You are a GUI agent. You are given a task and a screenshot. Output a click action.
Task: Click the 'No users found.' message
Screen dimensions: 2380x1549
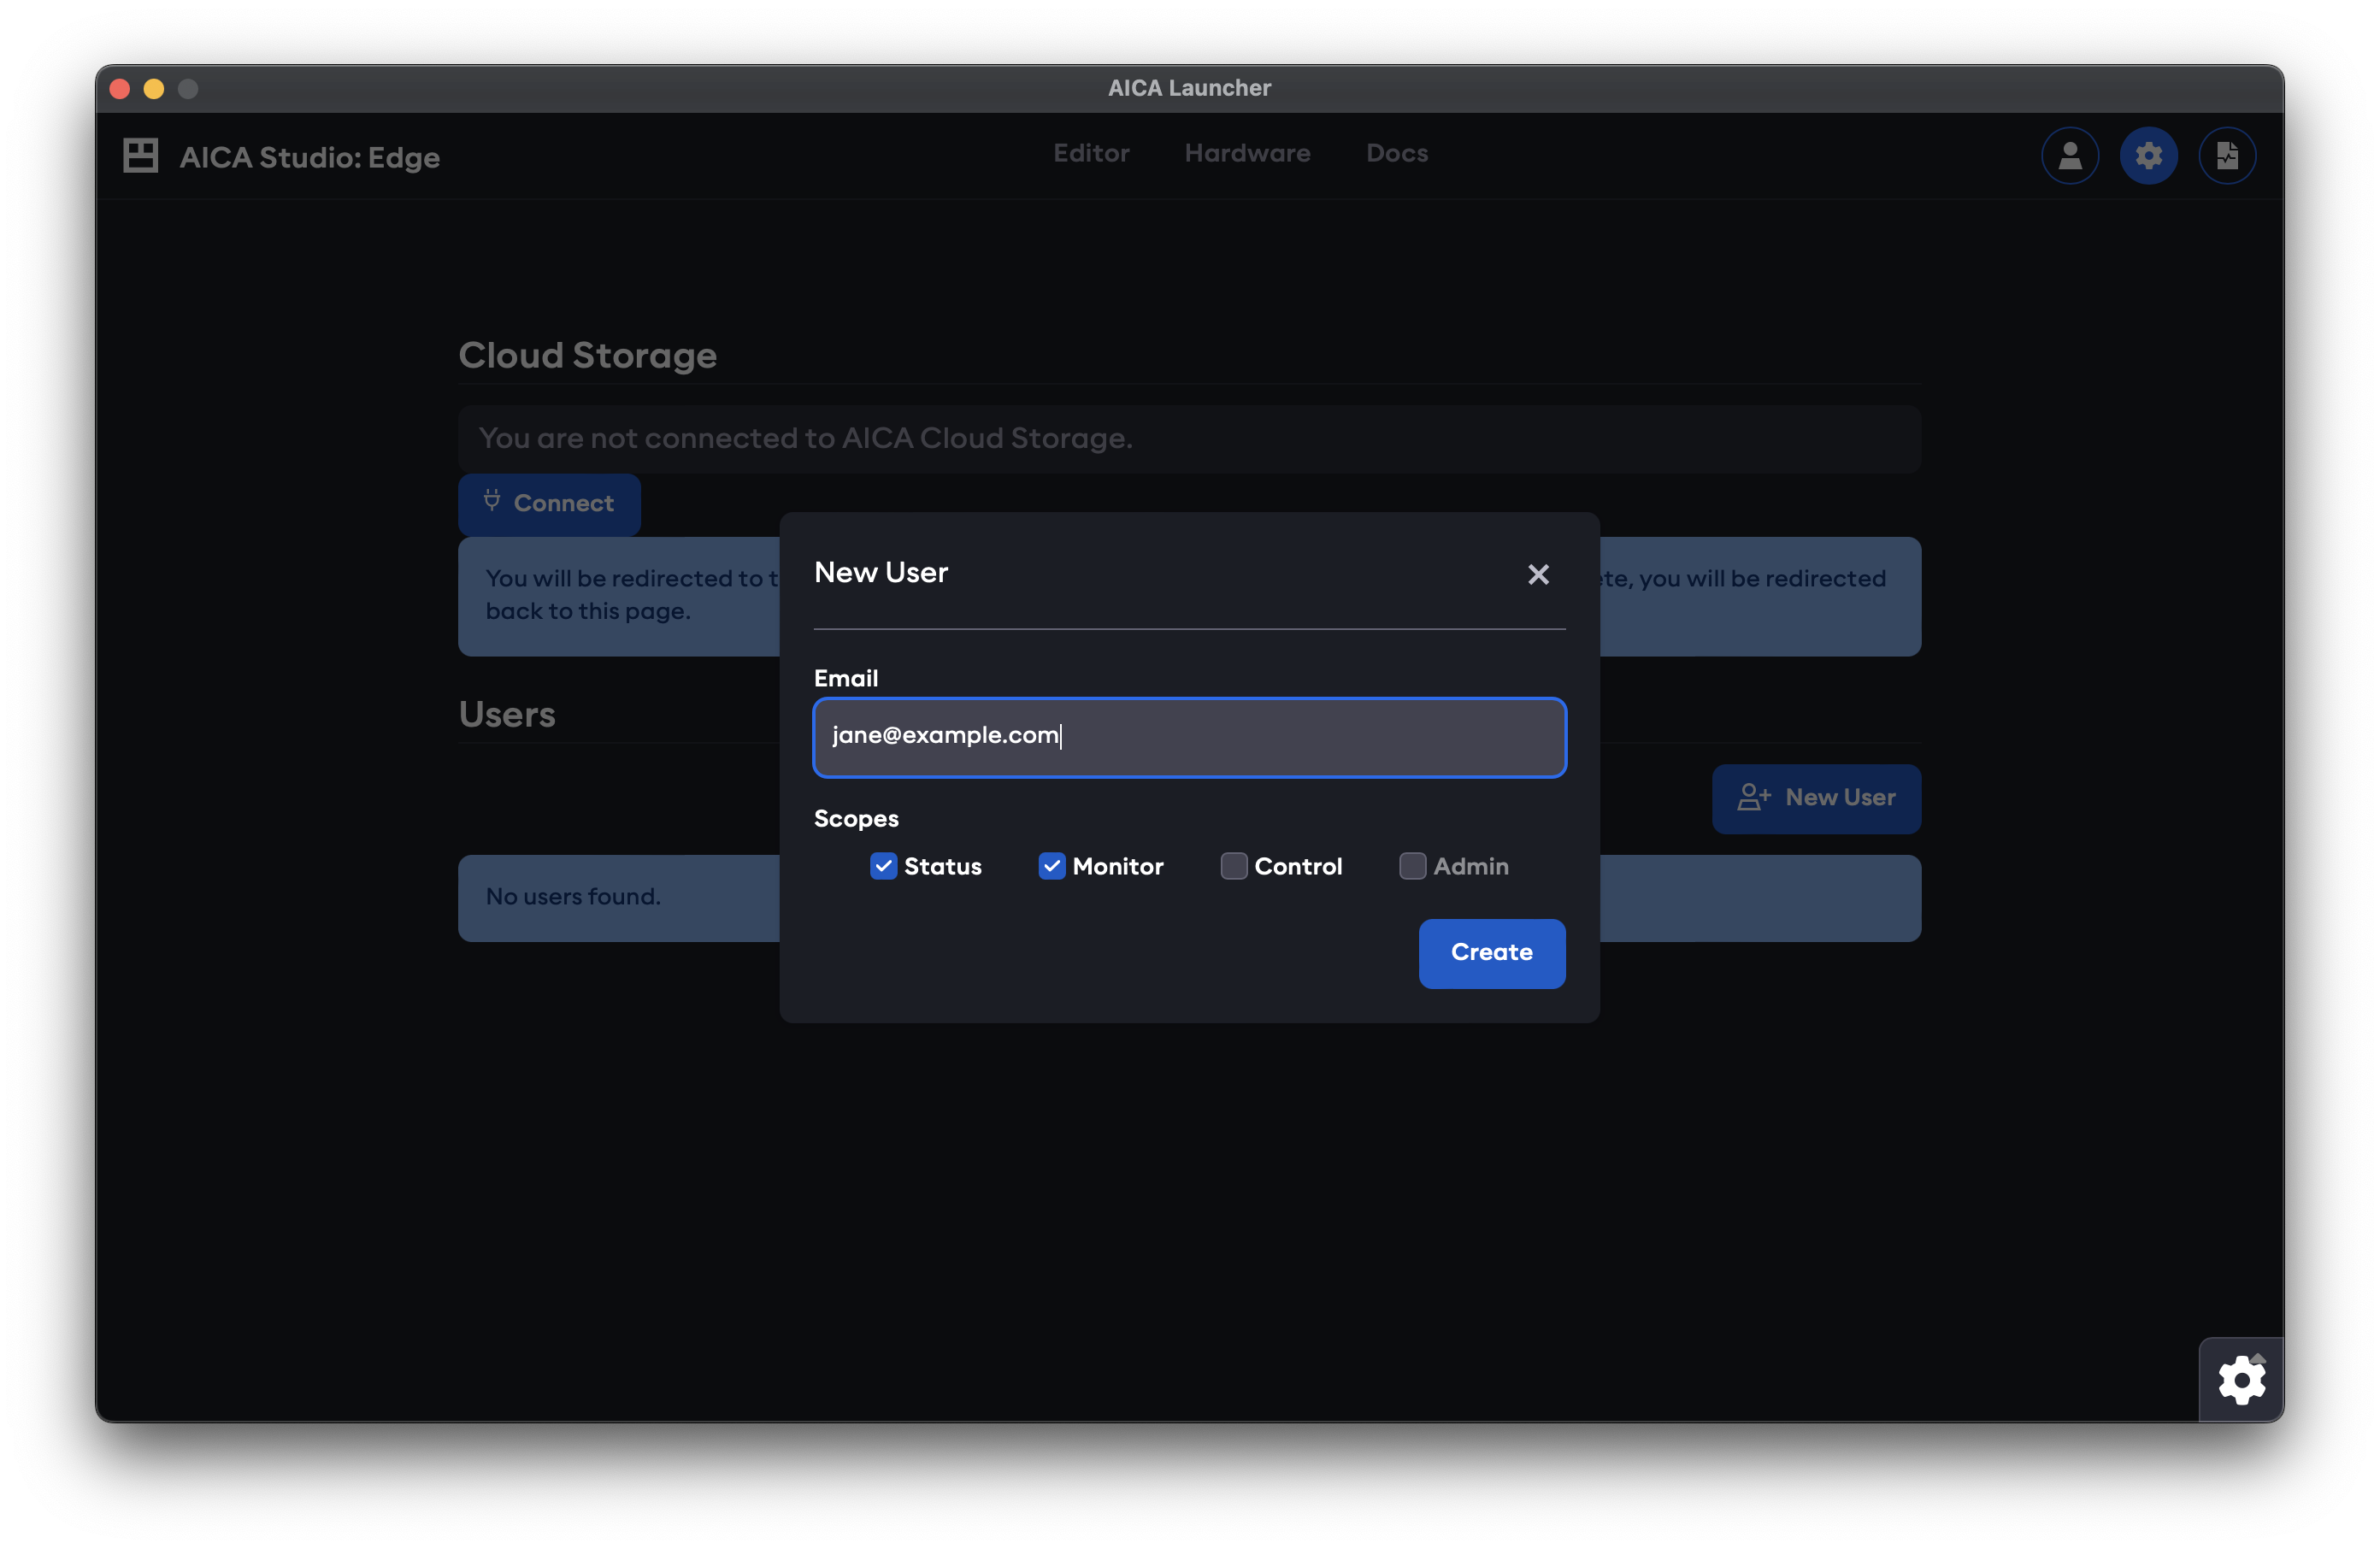point(573,897)
